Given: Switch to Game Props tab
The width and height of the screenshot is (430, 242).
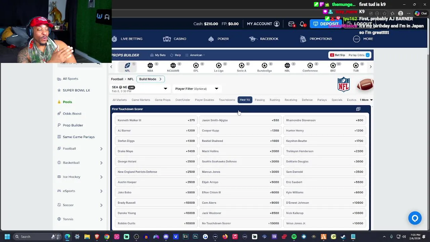Looking at the screenshot, I should (163, 100).
